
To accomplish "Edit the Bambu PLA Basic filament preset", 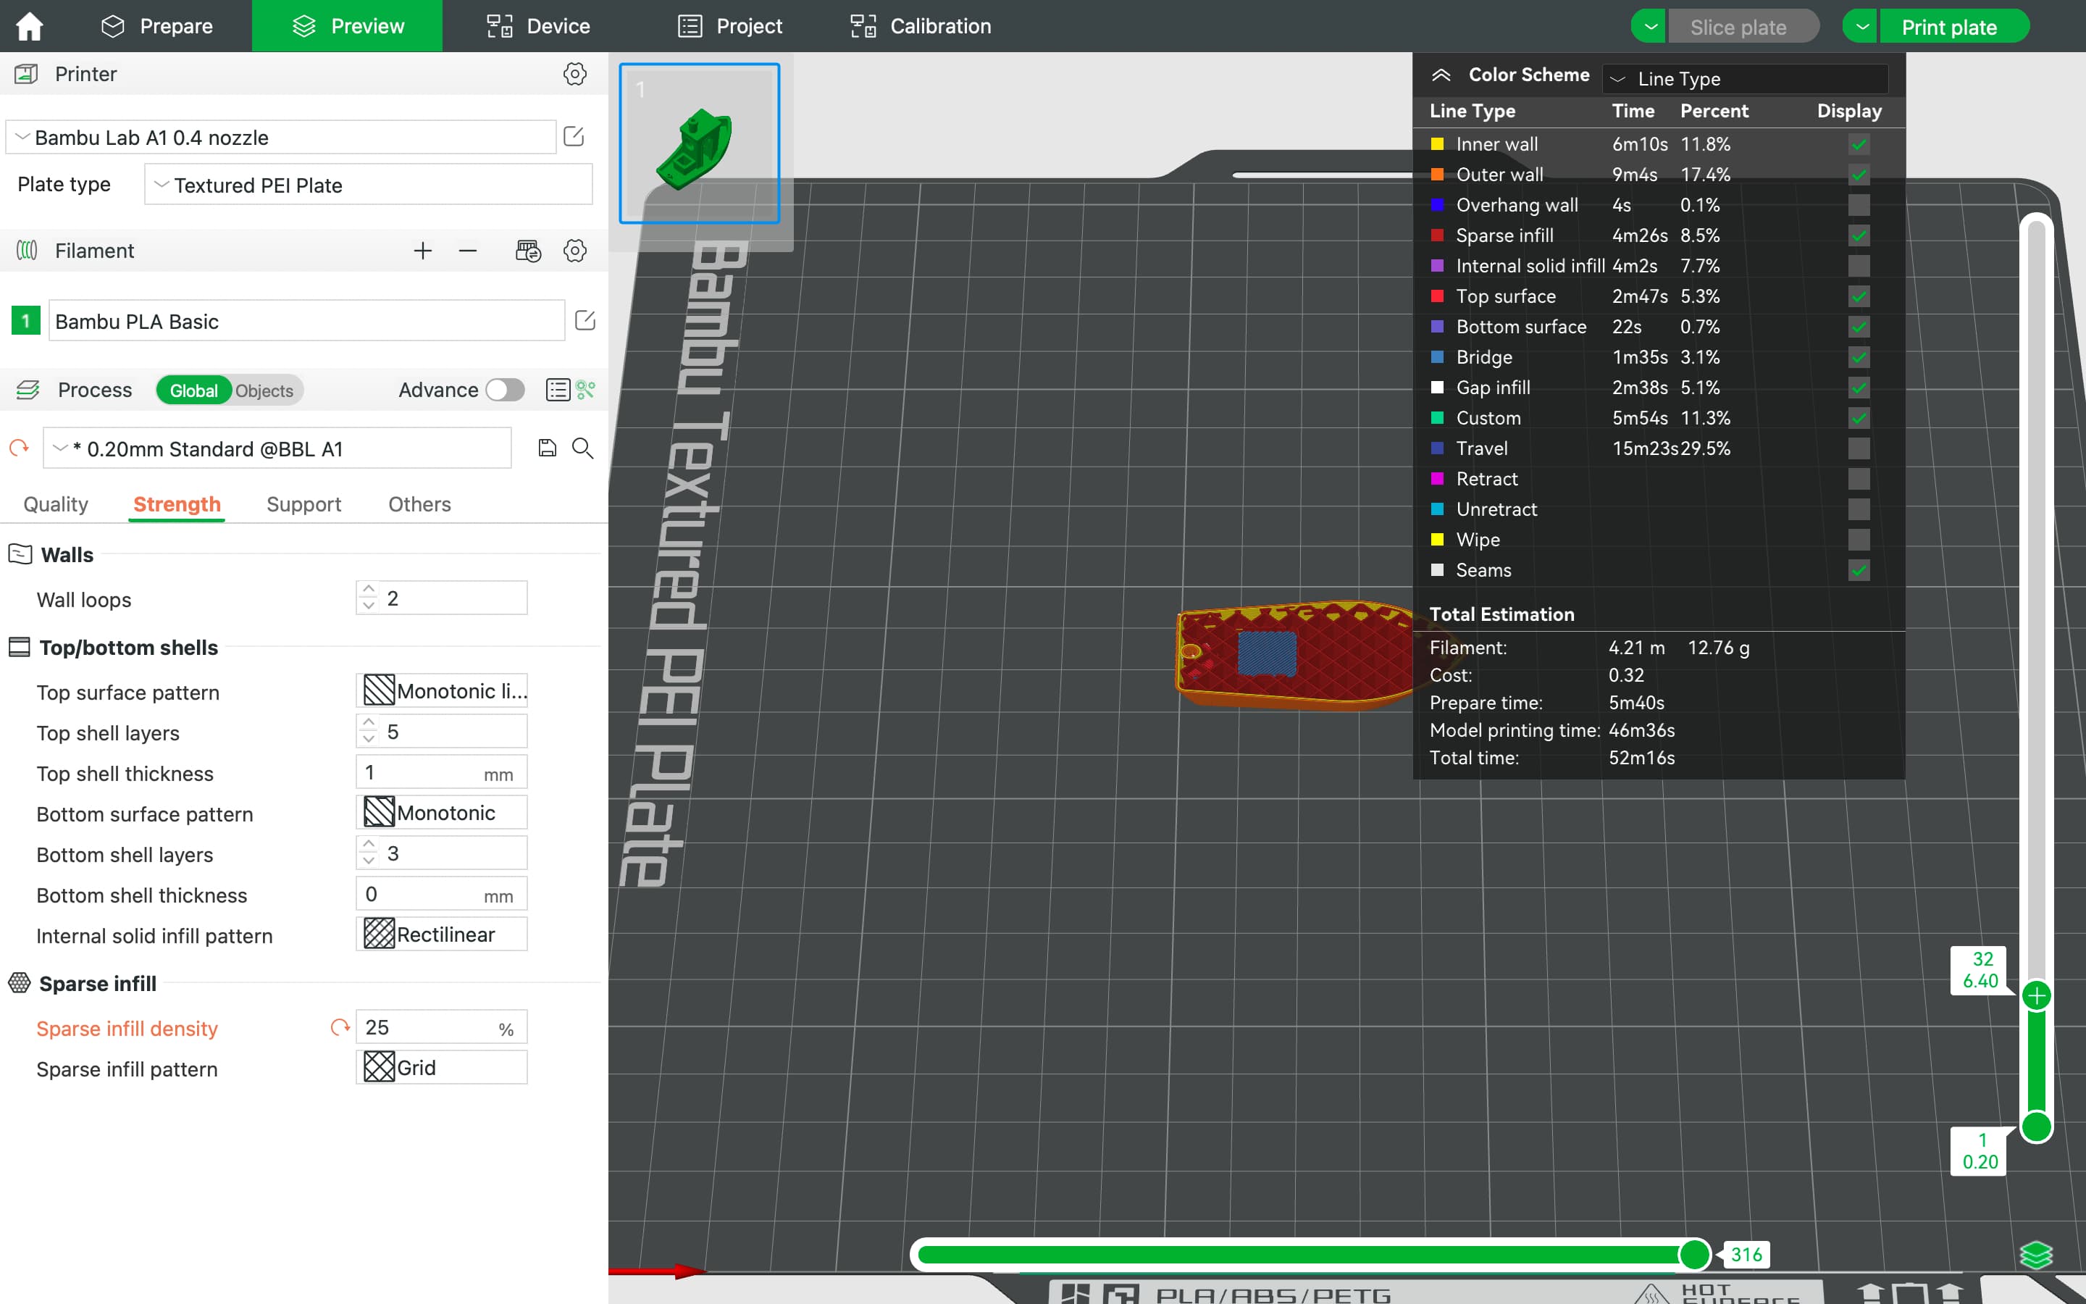I will [x=585, y=321].
